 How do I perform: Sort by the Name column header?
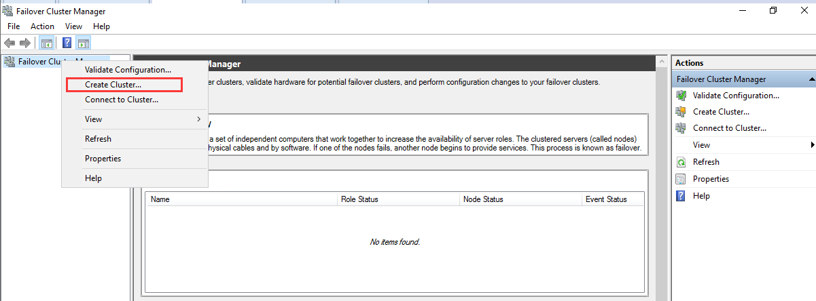coord(242,199)
